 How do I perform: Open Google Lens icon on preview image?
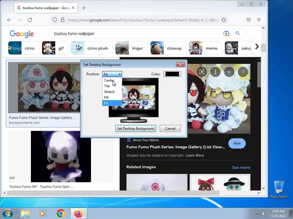202,72
